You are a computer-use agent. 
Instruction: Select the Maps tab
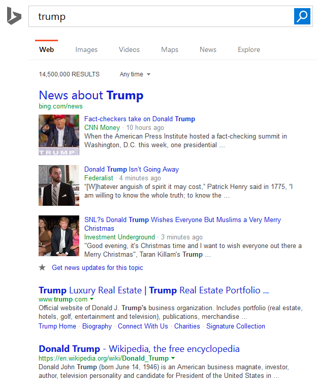tap(170, 49)
